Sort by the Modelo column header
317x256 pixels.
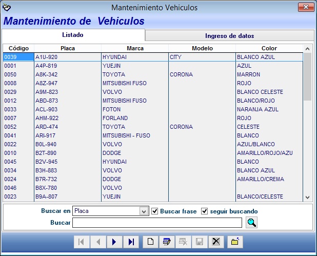(202, 48)
